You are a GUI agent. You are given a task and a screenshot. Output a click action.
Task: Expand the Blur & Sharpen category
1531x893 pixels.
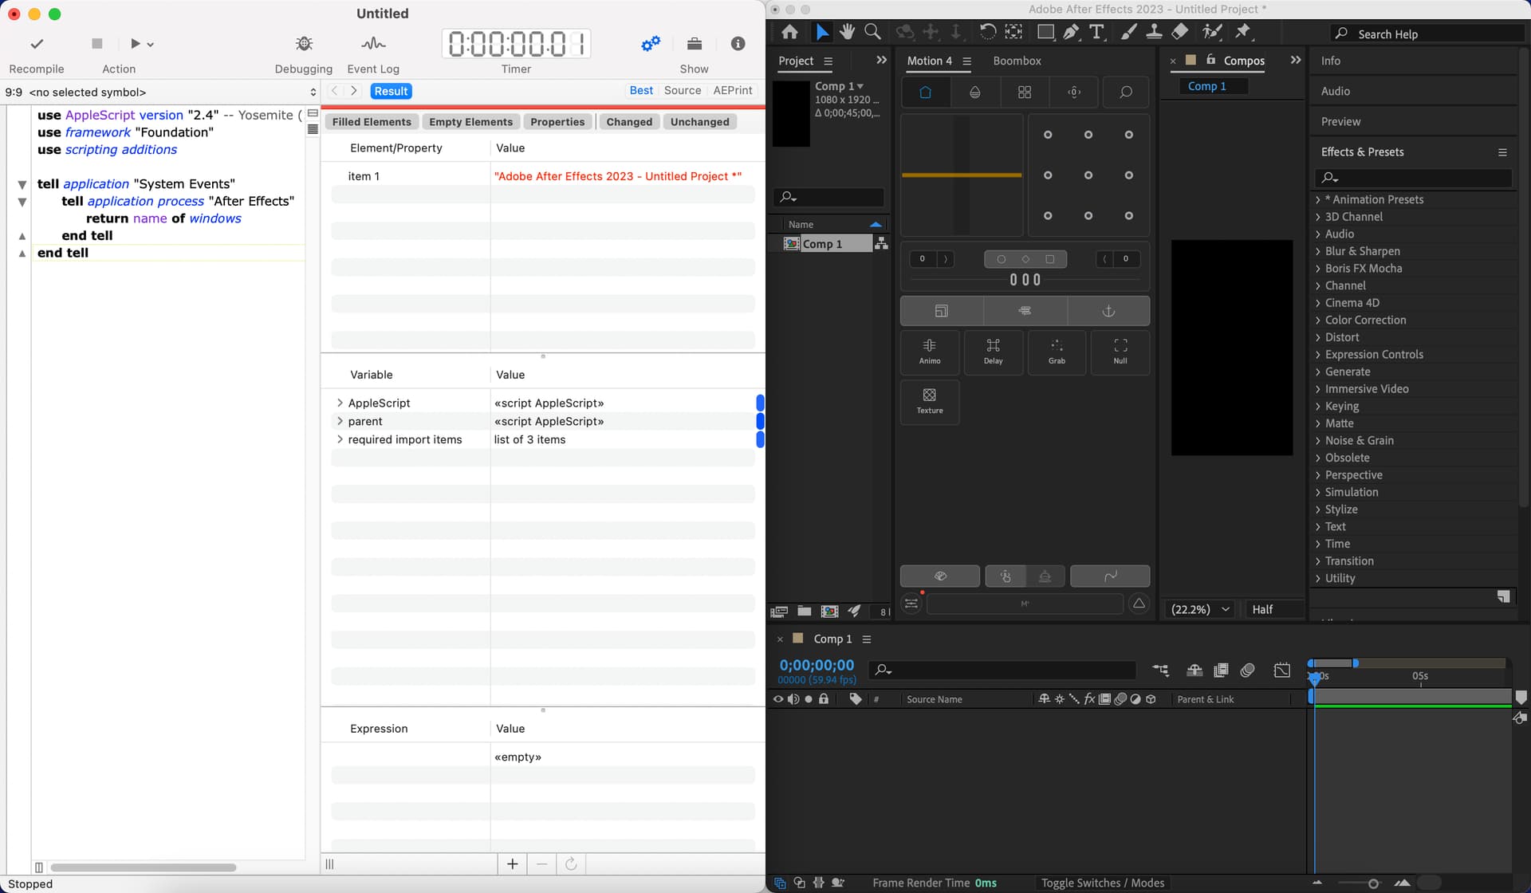coord(1317,251)
